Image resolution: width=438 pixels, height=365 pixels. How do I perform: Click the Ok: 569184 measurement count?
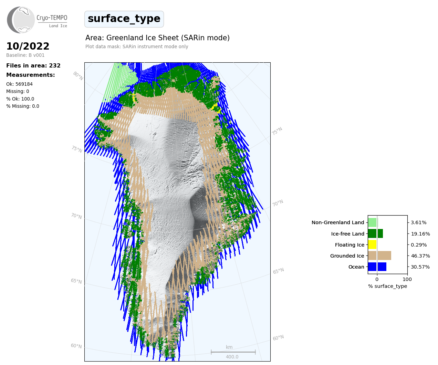pos(19,84)
